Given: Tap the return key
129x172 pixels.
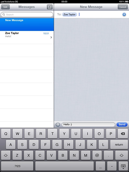Looking at the screenshot, I should 119,145.
